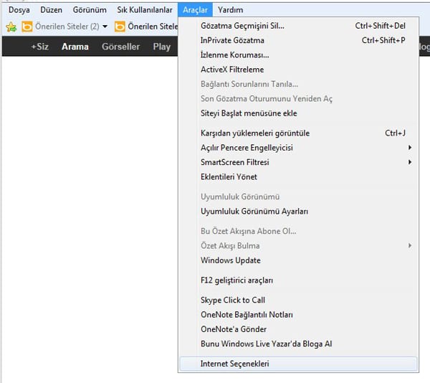
Task: Open the Yardım menu
Action: (230, 10)
